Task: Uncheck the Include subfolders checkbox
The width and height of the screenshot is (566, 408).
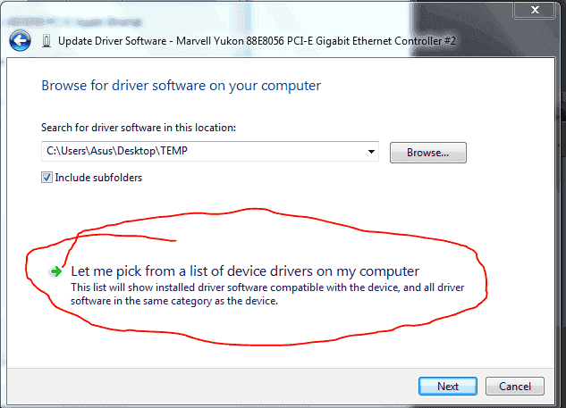Action: (46, 178)
